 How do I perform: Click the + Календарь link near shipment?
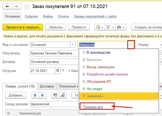73,71
